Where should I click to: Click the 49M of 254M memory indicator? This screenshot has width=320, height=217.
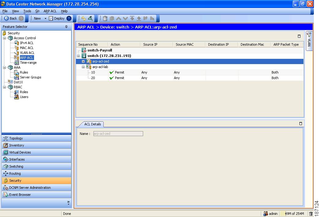[295, 214]
